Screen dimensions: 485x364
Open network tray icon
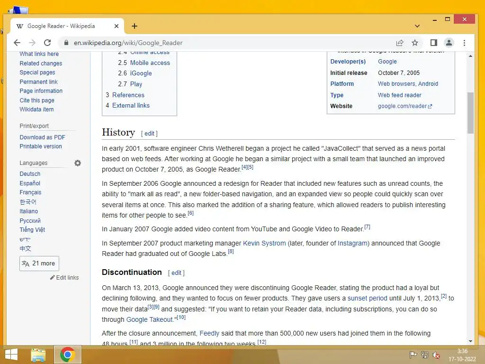click(425, 355)
